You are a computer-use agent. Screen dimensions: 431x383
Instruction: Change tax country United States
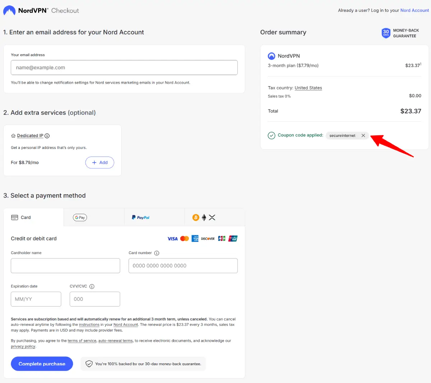tap(308, 88)
